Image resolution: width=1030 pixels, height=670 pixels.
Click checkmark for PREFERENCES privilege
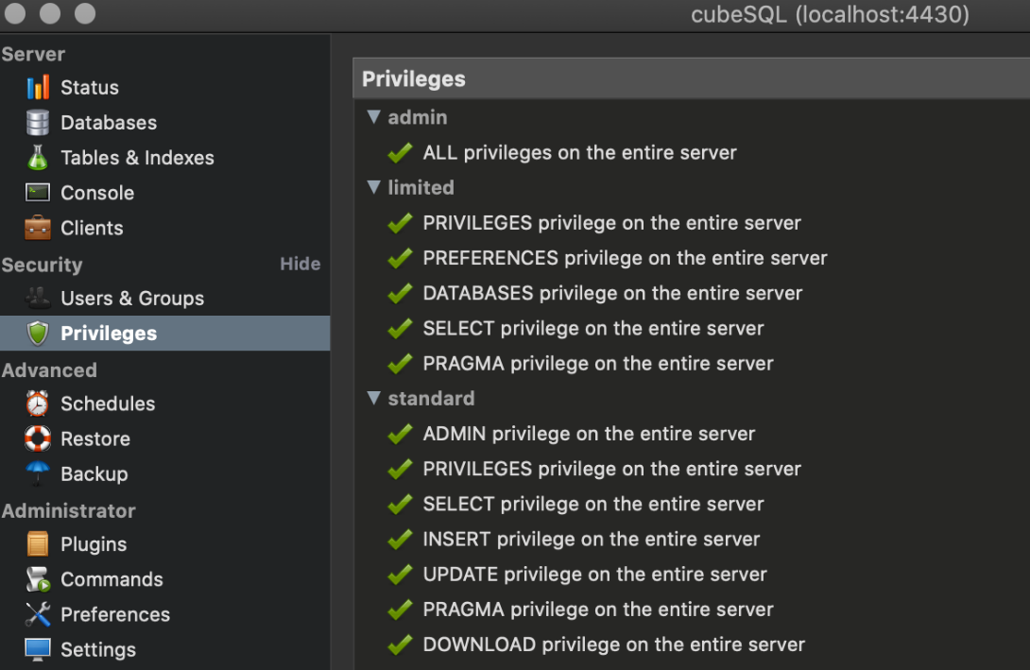pos(400,258)
